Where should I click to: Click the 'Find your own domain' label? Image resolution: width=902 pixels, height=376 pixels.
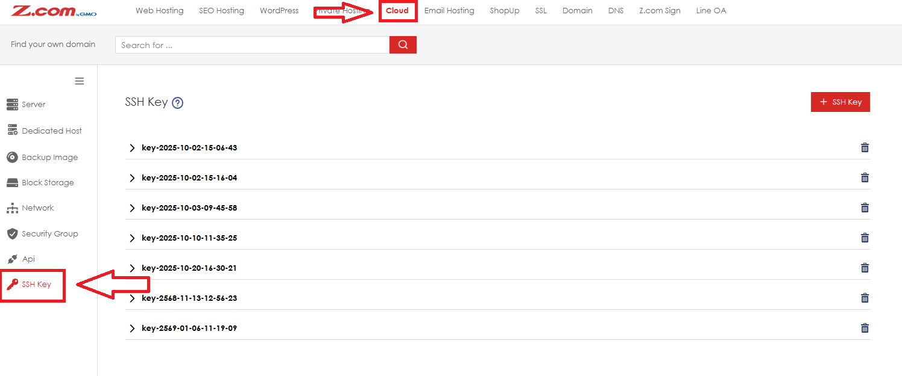coord(53,45)
